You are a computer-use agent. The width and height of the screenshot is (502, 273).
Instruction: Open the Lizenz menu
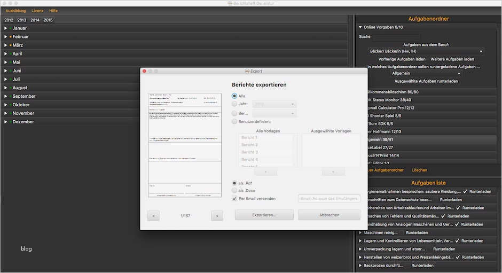[x=37, y=11]
